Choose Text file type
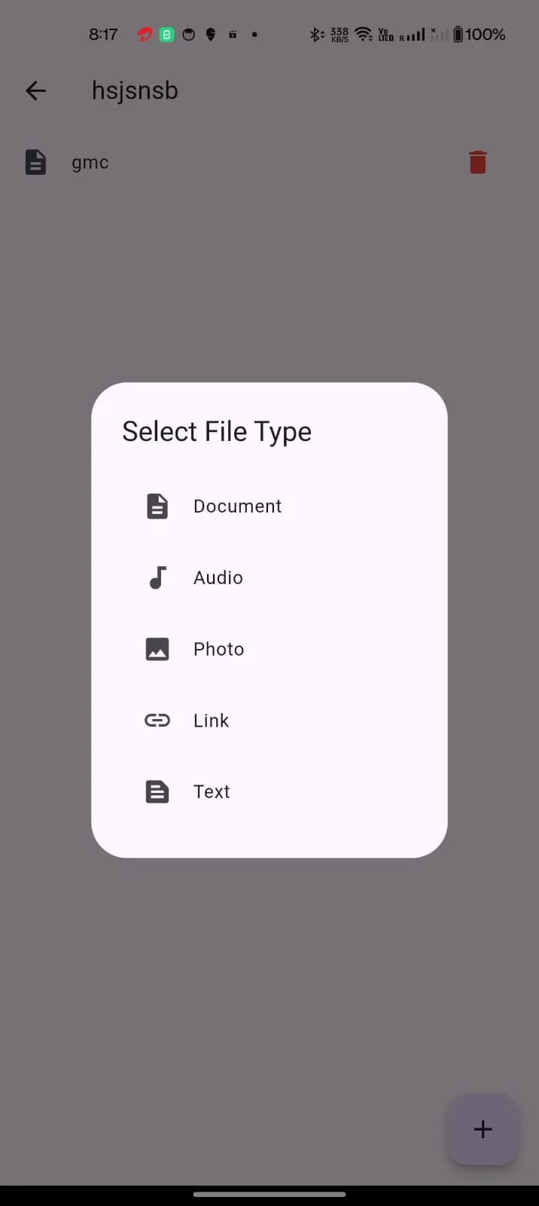 click(269, 791)
